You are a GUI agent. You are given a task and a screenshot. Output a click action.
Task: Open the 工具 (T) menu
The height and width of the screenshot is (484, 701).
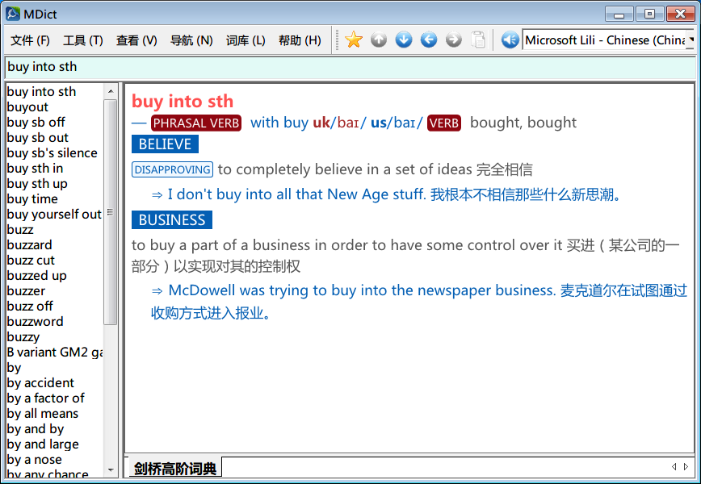[83, 40]
